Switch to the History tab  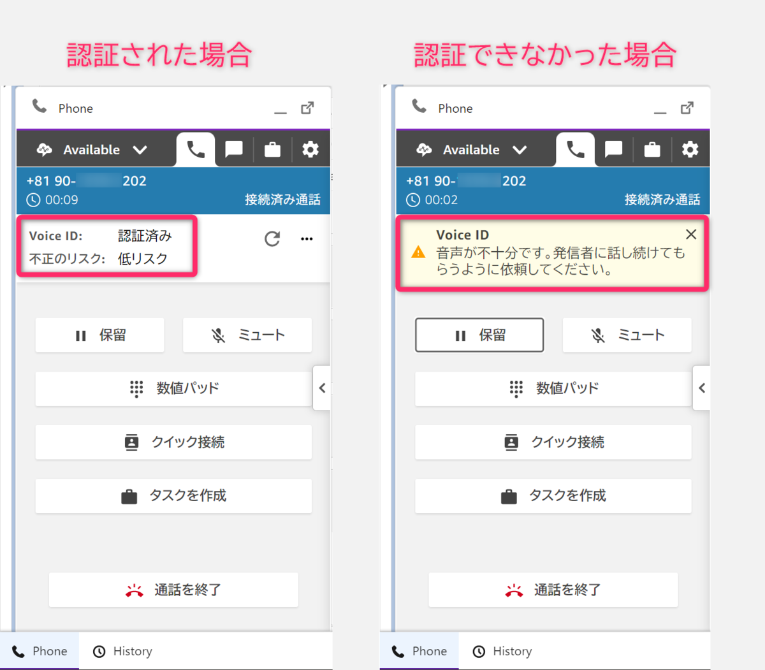click(122, 651)
